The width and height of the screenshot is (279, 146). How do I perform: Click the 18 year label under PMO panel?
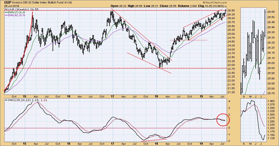[157, 144]
